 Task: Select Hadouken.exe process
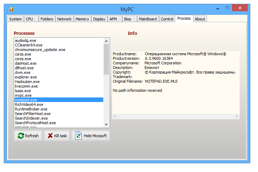pos(59,82)
